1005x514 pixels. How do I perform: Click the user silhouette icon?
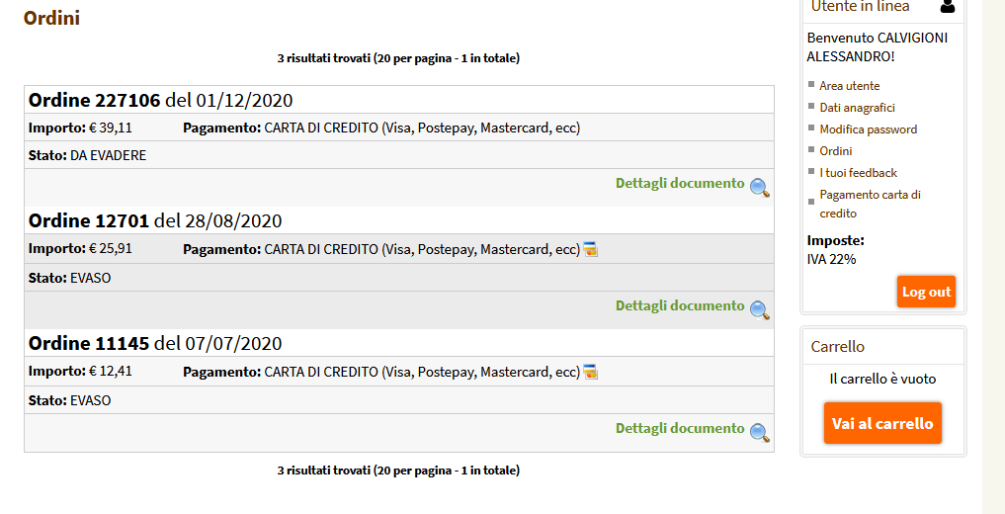[948, 6]
